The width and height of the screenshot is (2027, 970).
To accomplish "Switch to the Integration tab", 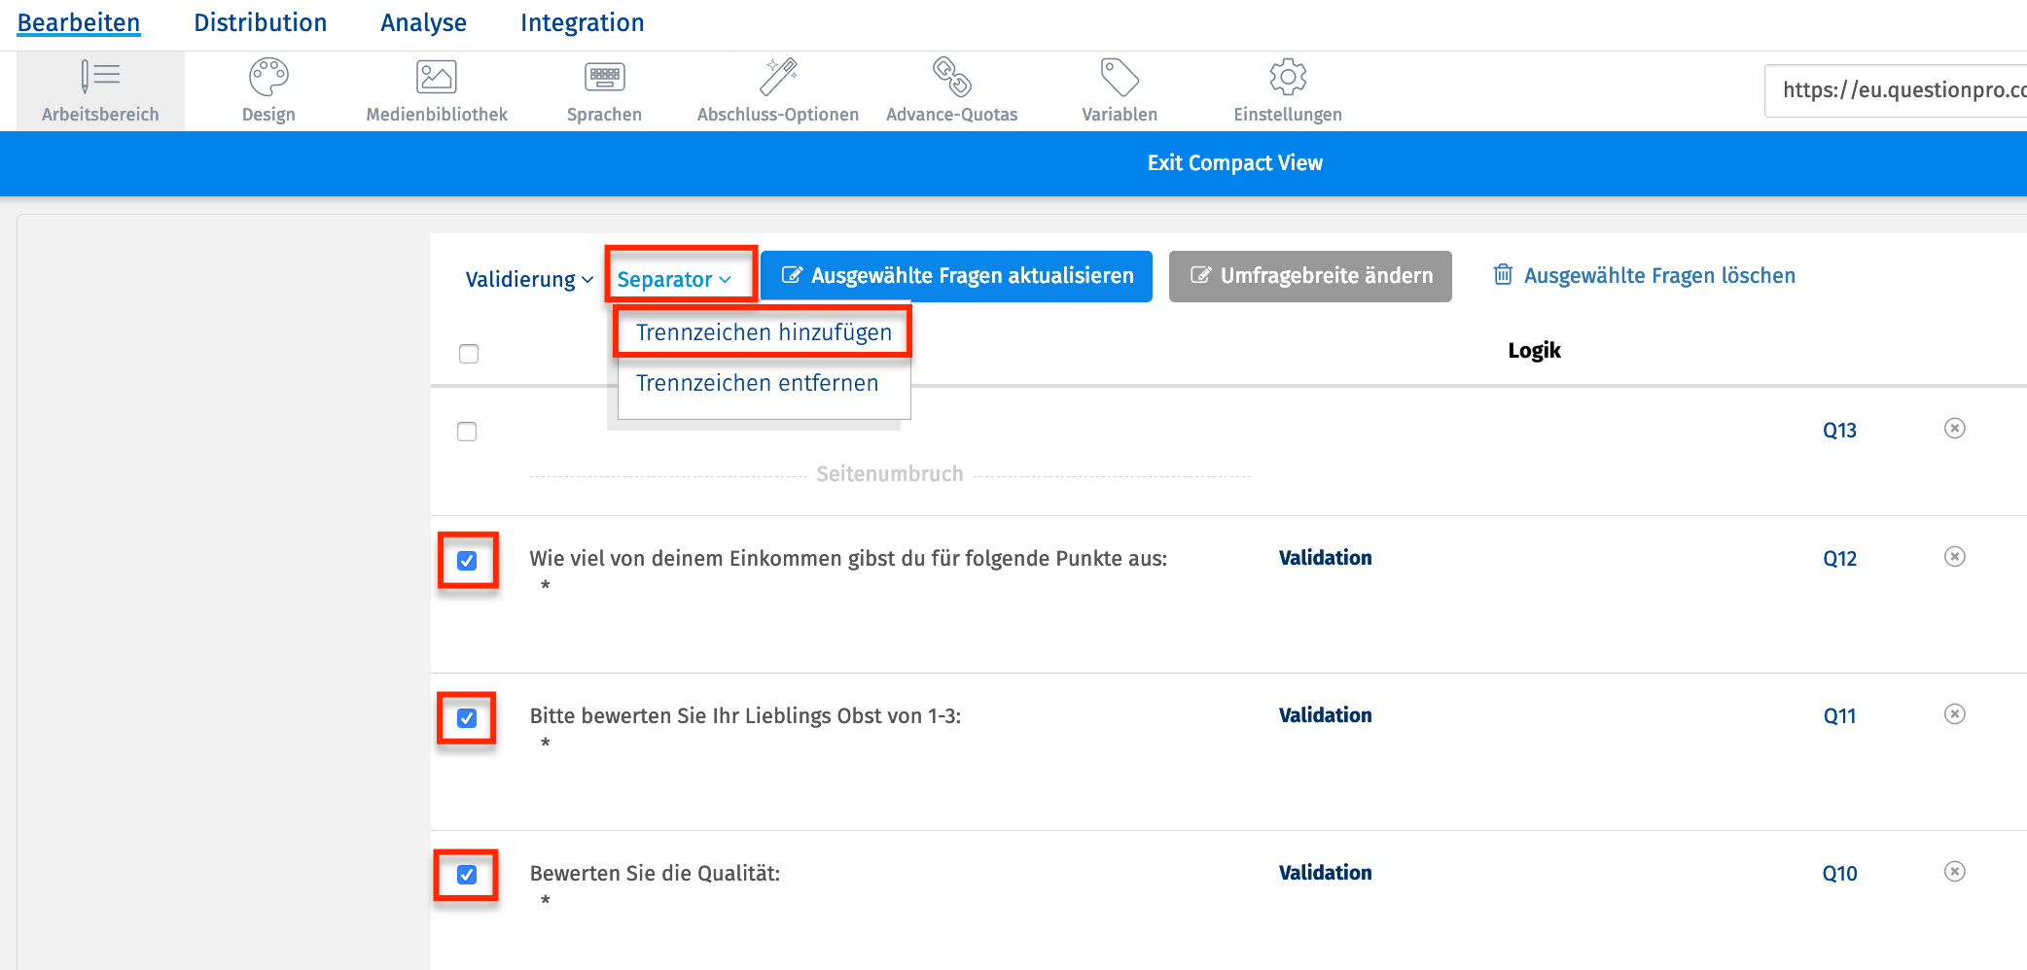I will tap(583, 23).
